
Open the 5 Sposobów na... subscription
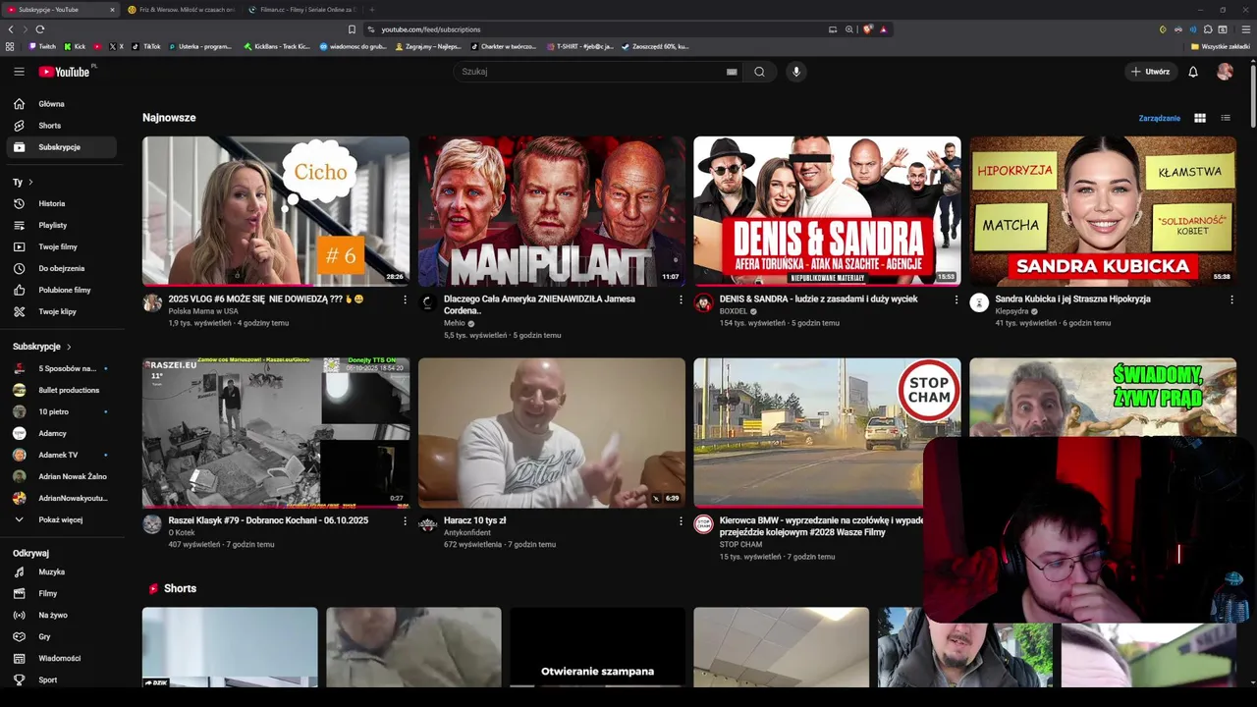(x=60, y=368)
